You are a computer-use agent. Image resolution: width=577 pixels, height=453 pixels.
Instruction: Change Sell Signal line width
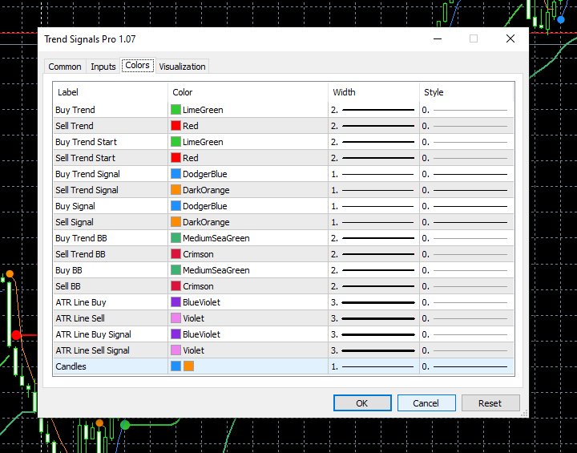(373, 222)
